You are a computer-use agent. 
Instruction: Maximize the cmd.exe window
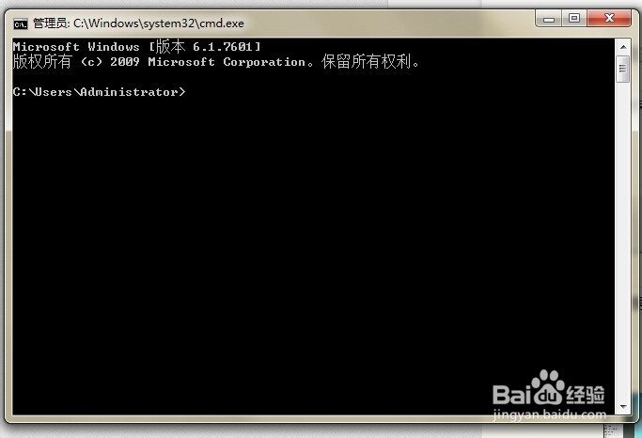[x=574, y=19]
